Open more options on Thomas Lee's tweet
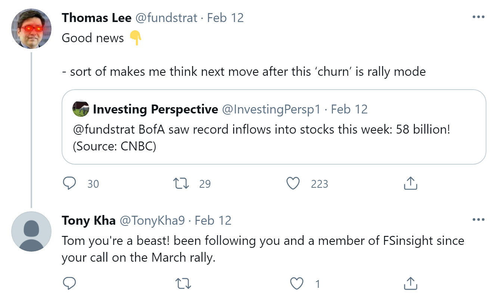Screen dimensions: 498x299 pos(478,17)
